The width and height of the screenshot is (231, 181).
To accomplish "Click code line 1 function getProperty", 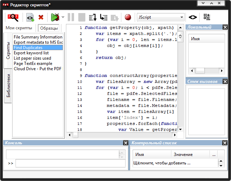I will tap(129, 28).
